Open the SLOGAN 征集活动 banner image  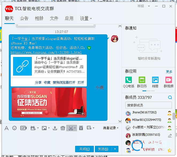pos(49,102)
